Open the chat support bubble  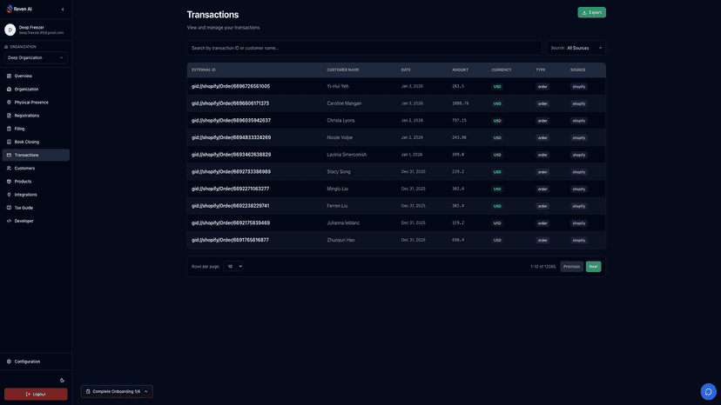coord(708,392)
